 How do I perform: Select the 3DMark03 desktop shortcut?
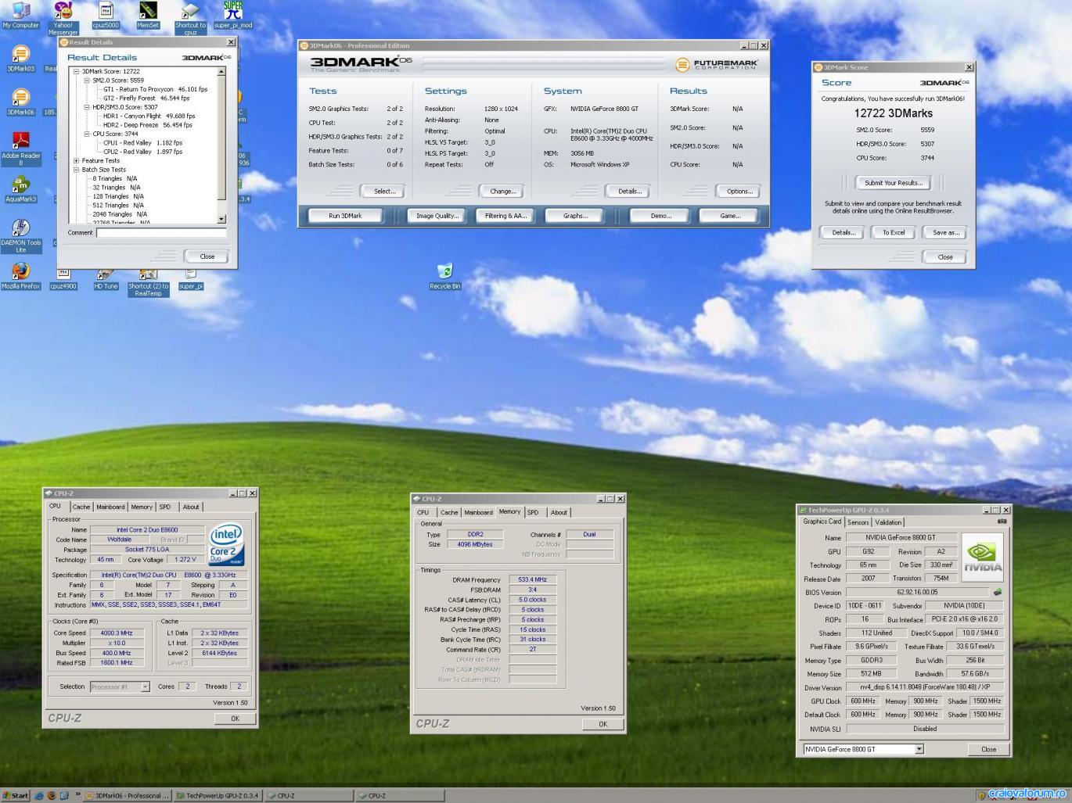tap(20, 59)
